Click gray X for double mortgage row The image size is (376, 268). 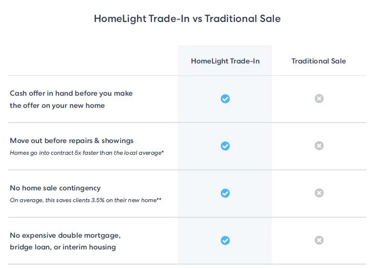(319, 240)
